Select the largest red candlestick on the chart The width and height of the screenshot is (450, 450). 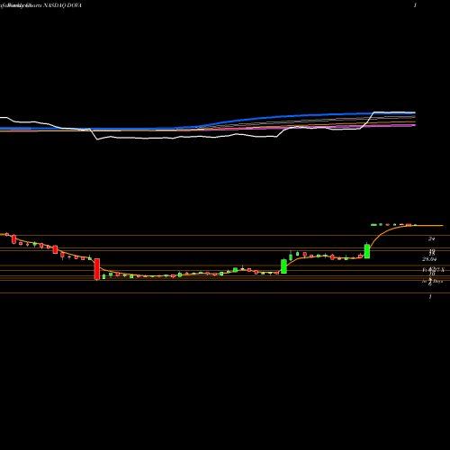coord(97,269)
